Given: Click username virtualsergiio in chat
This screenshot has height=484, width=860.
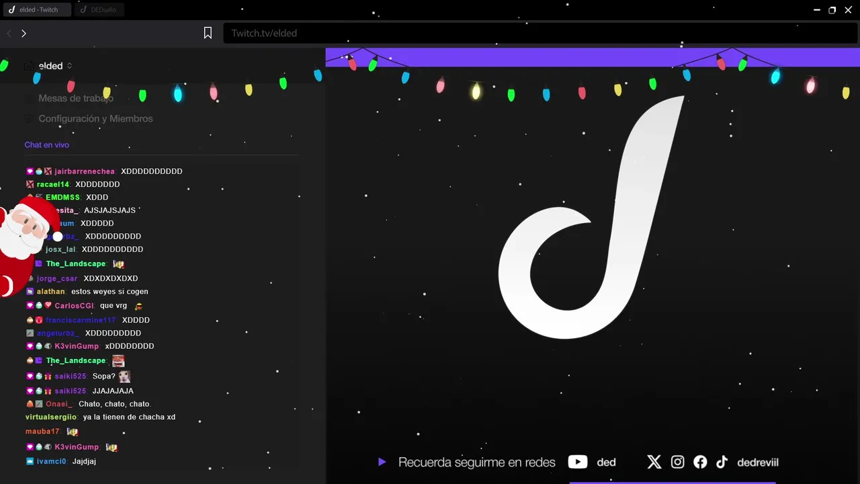Looking at the screenshot, I should click(x=52, y=417).
